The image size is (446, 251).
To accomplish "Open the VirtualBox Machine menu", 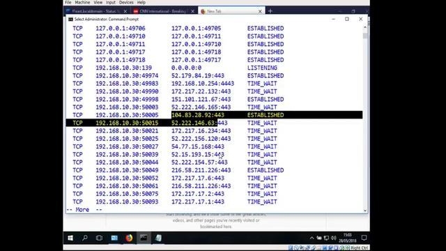I will click(82, 2).
